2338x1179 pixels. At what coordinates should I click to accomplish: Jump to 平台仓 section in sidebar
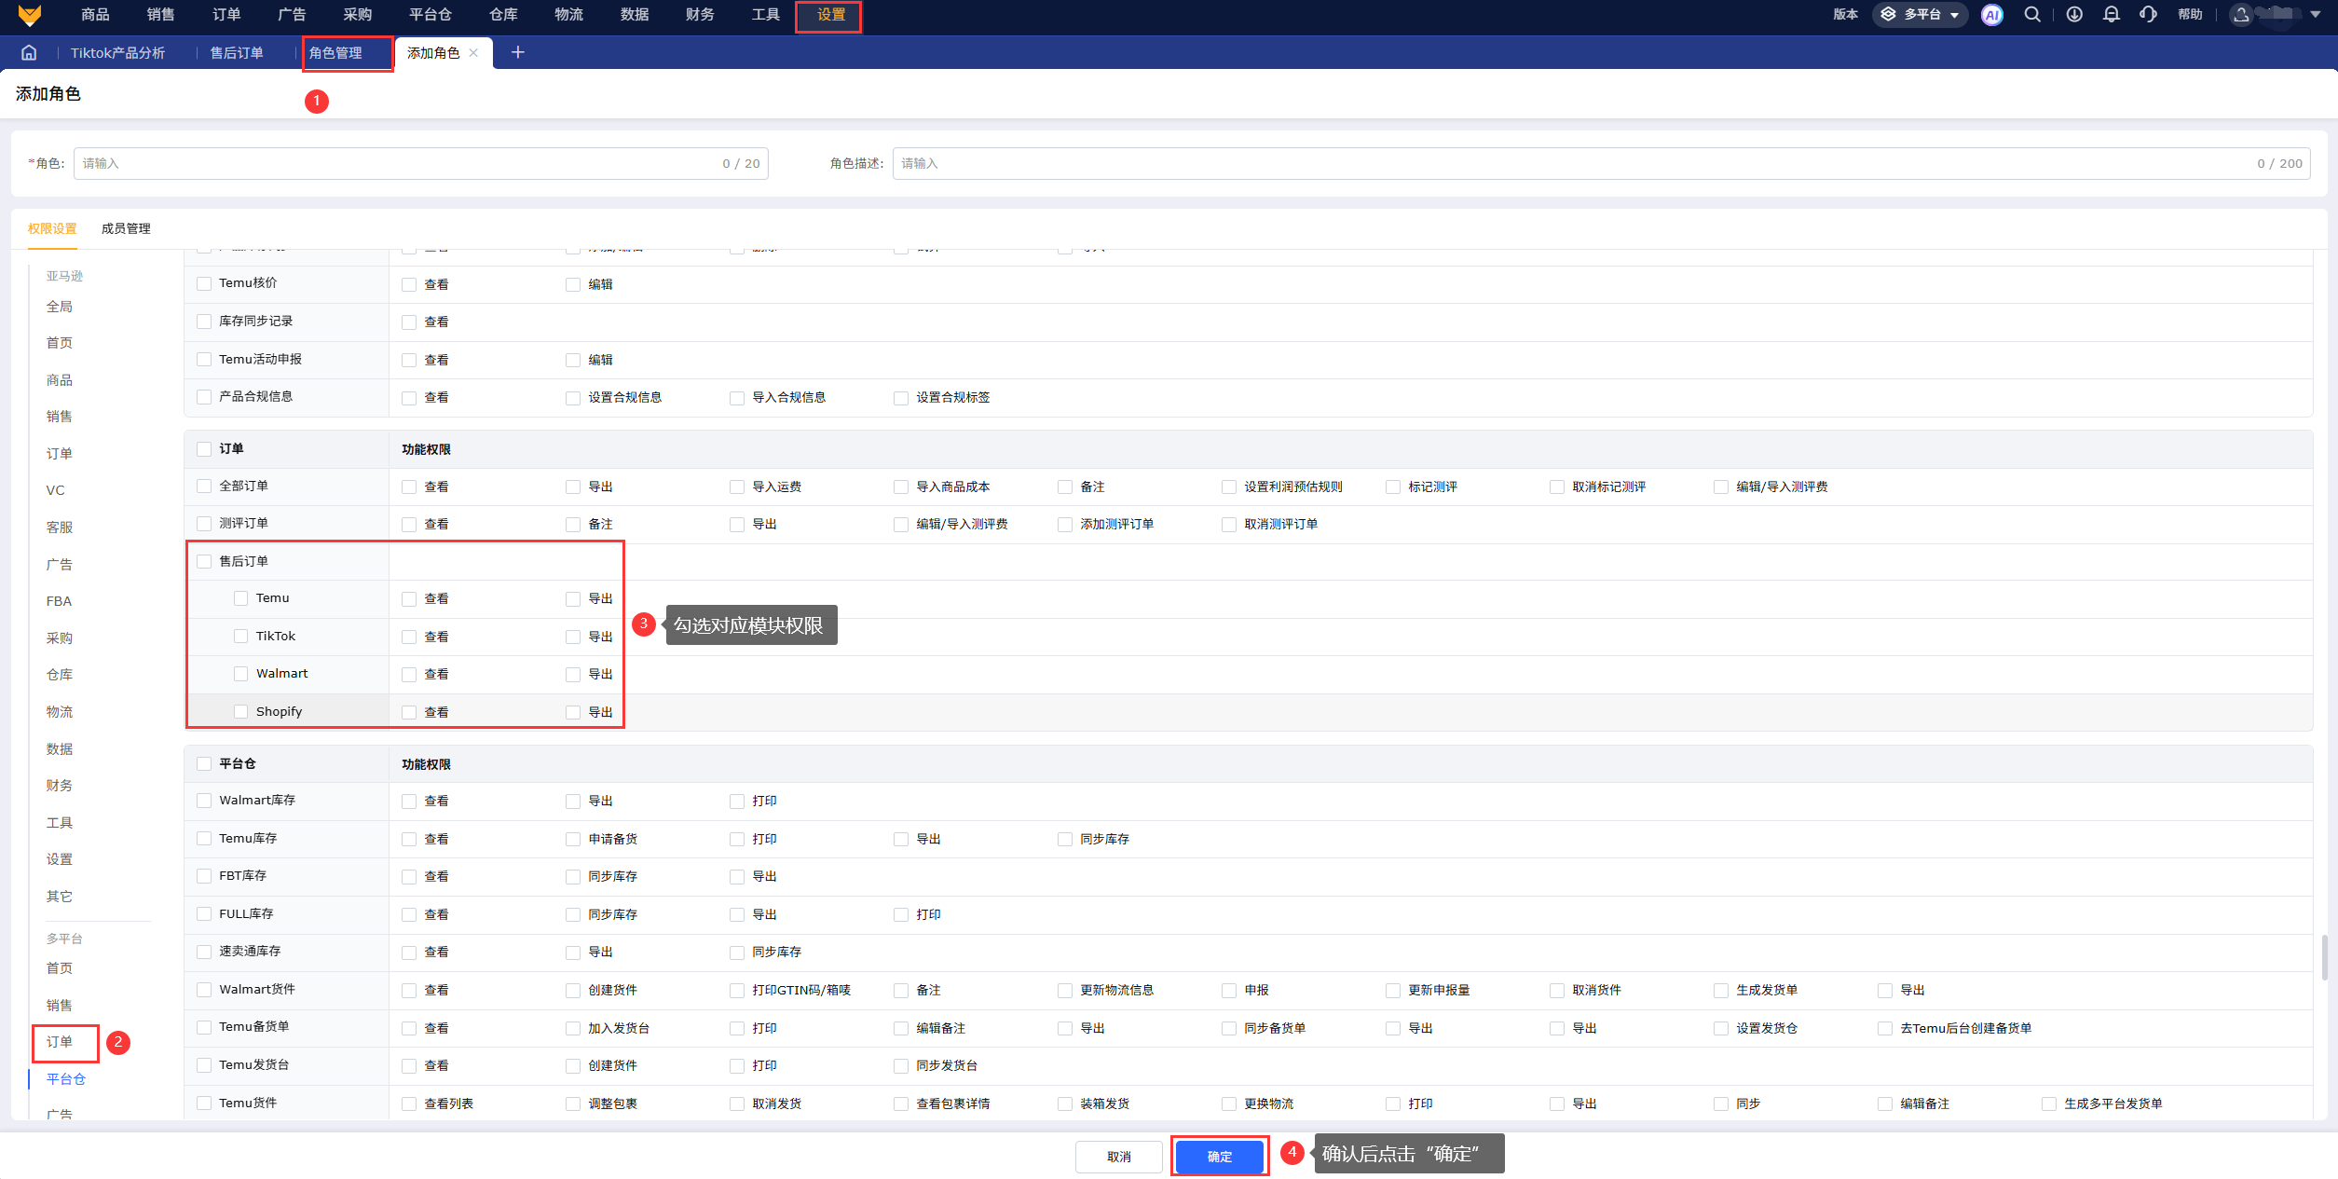65,1079
